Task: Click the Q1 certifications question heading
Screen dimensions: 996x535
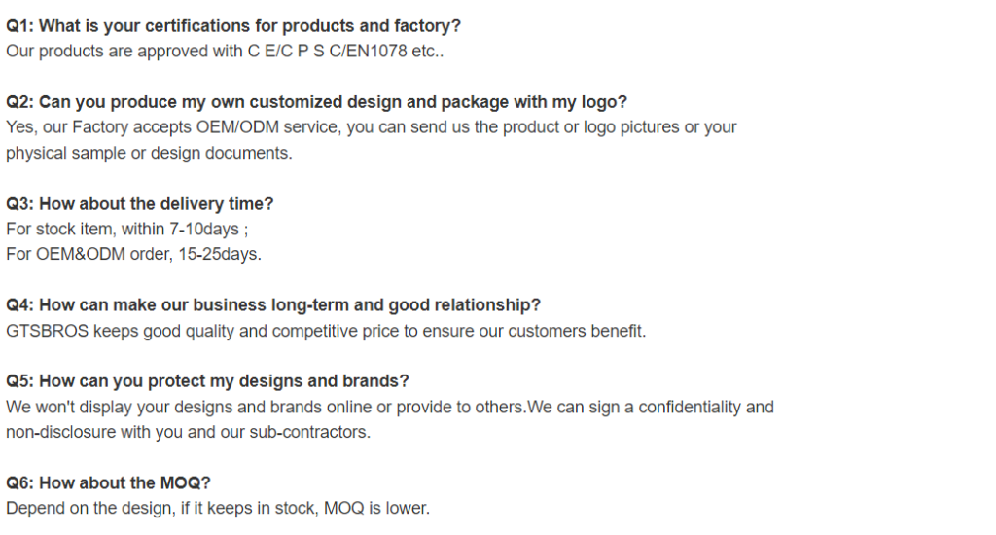Action: (x=233, y=26)
